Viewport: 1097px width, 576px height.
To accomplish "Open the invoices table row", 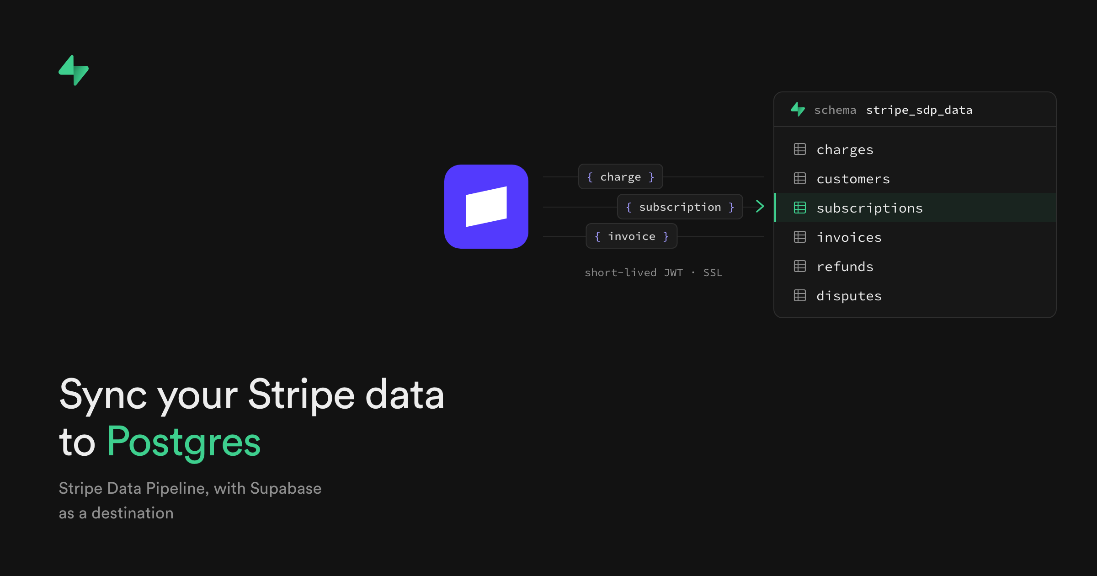I will pyautogui.click(x=915, y=237).
